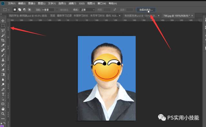The height and width of the screenshot is (127, 206).
Task: Choose Intersect with Selection mode
Action: (x=29, y=10)
